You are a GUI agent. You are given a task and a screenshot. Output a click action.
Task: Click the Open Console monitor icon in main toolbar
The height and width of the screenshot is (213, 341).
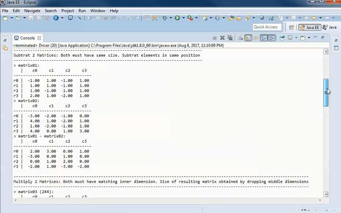[x=70, y=18]
